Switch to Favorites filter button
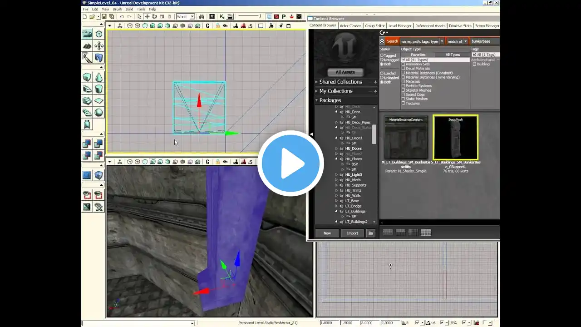The height and width of the screenshot is (327, 581). click(418, 55)
